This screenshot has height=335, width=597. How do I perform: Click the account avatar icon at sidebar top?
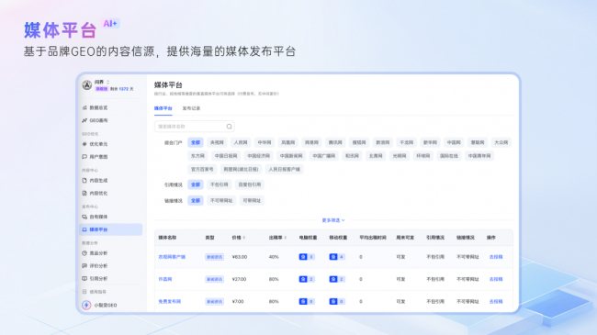point(87,84)
